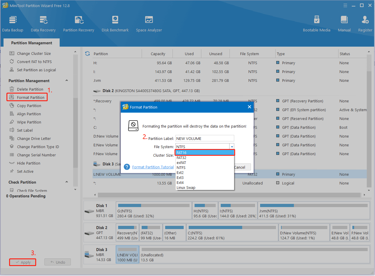Open Space Analyzer
Viewport: 375px width, 276px height.
tap(149, 24)
